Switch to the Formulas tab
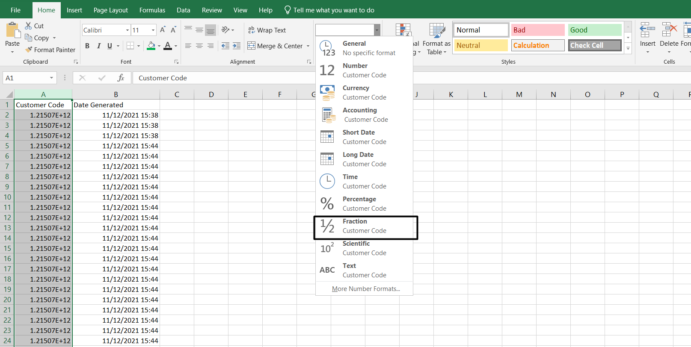691x347 pixels. pyautogui.click(x=152, y=10)
